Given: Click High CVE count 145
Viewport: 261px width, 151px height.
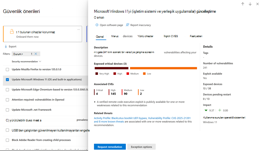Looking at the screenshot, I should pos(113,94).
